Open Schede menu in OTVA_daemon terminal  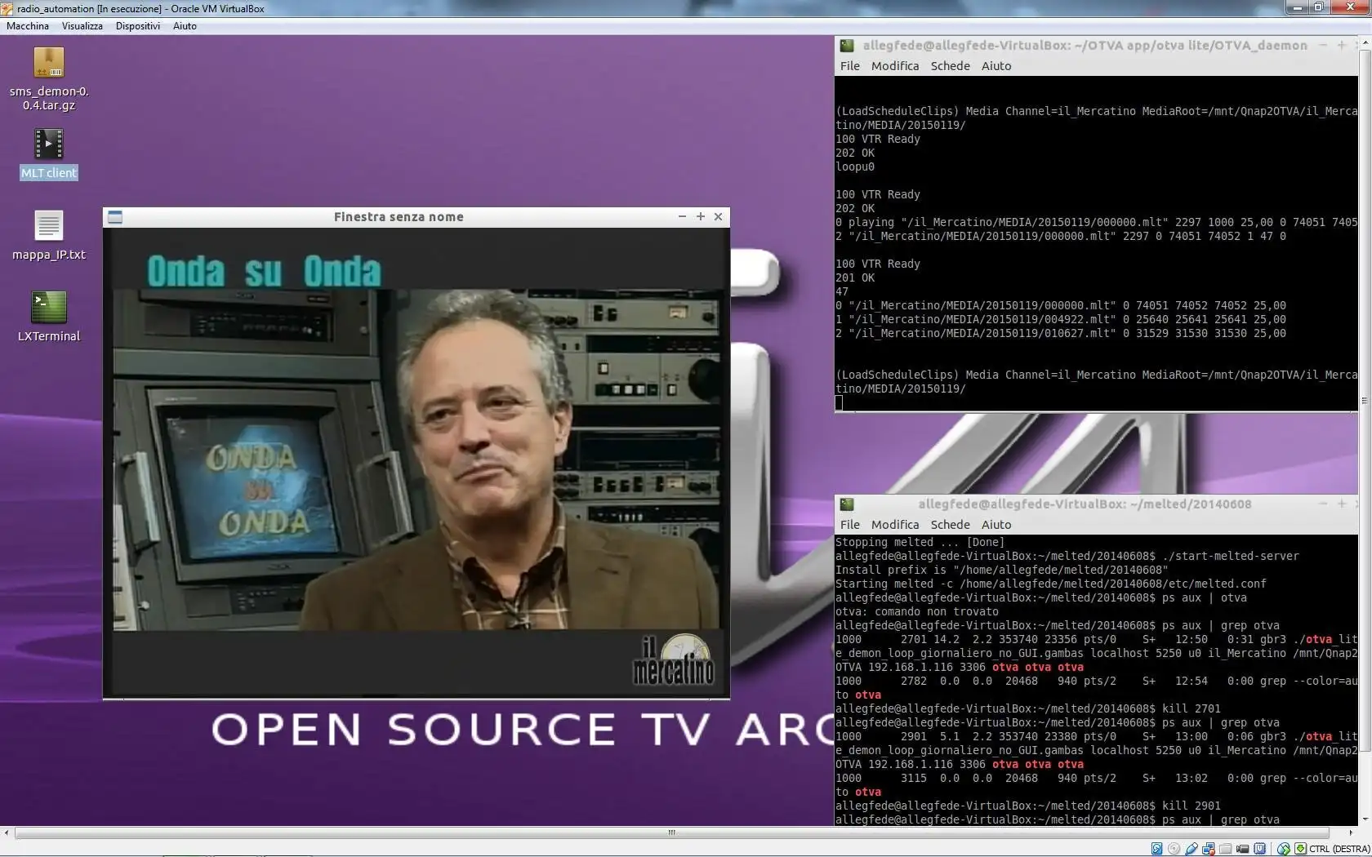point(951,66)
